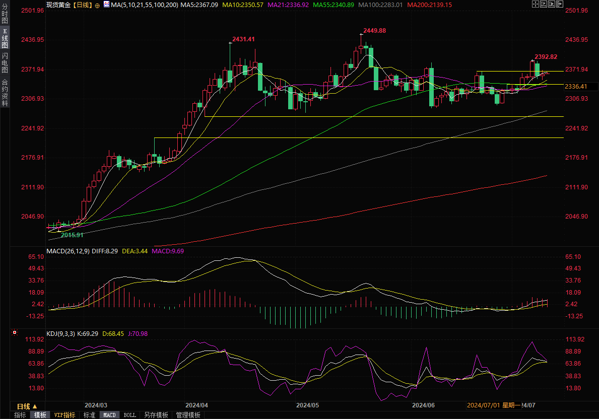Click the red sun icon beside KDJ
Viewport: 599px width, 419px height.
tap(14, 333)
